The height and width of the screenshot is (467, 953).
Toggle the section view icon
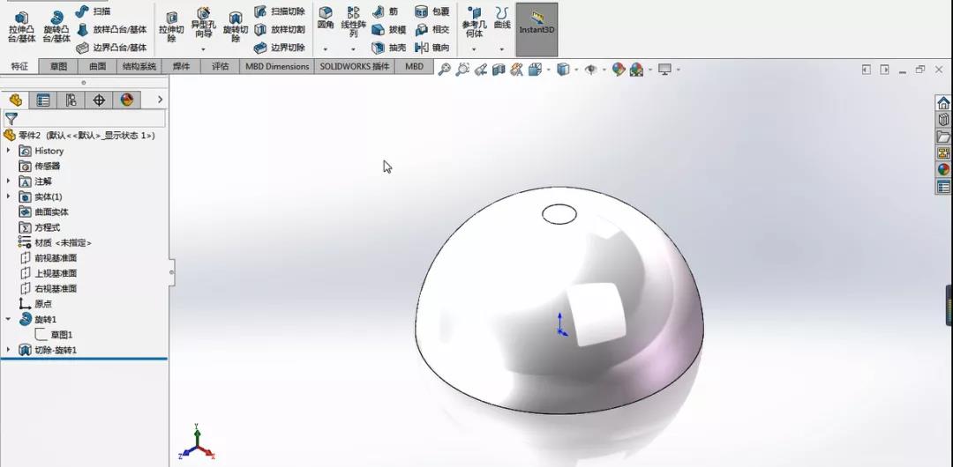(x=499, y=70)
